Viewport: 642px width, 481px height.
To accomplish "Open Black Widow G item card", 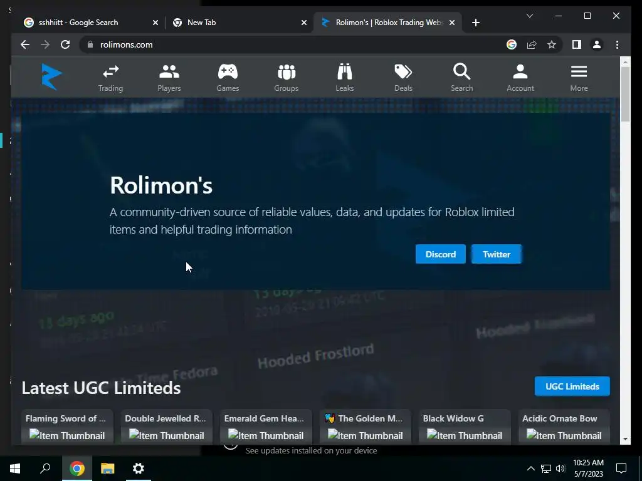I will (465, 427).
